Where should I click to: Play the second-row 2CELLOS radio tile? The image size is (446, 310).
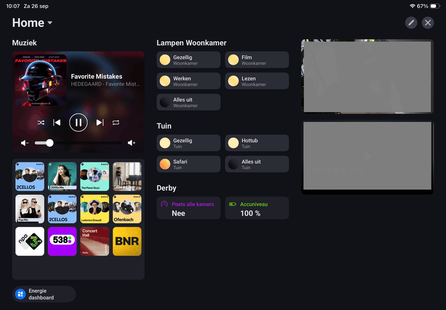click(62, 209)
